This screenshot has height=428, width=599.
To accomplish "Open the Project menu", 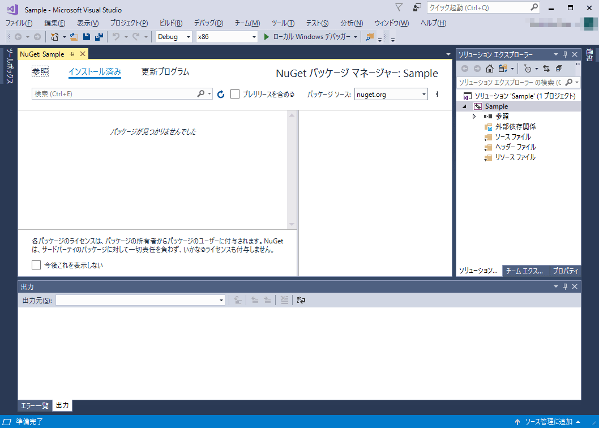I will point(129,23).
